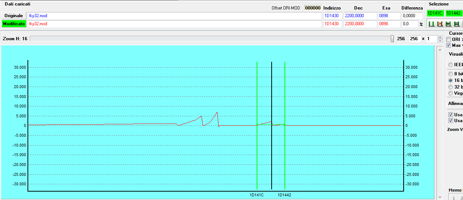Screen dimensions: 463x200
Task: Click the Modificato percent difference field
Action: coord(410,24)
